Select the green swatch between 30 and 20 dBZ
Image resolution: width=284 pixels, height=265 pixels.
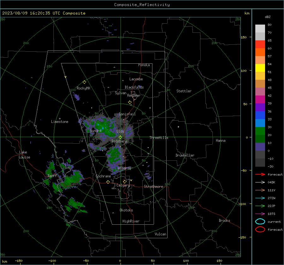pos(260,131)
